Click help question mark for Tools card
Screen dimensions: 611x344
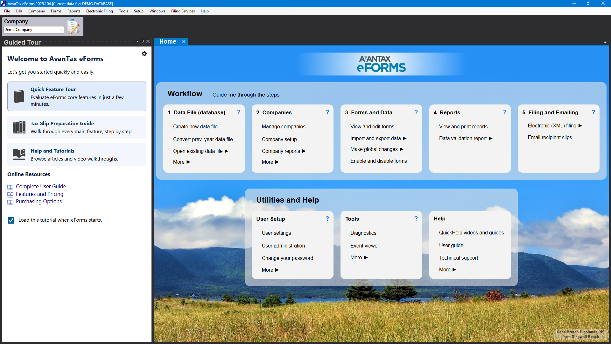(x=416, y=219)
